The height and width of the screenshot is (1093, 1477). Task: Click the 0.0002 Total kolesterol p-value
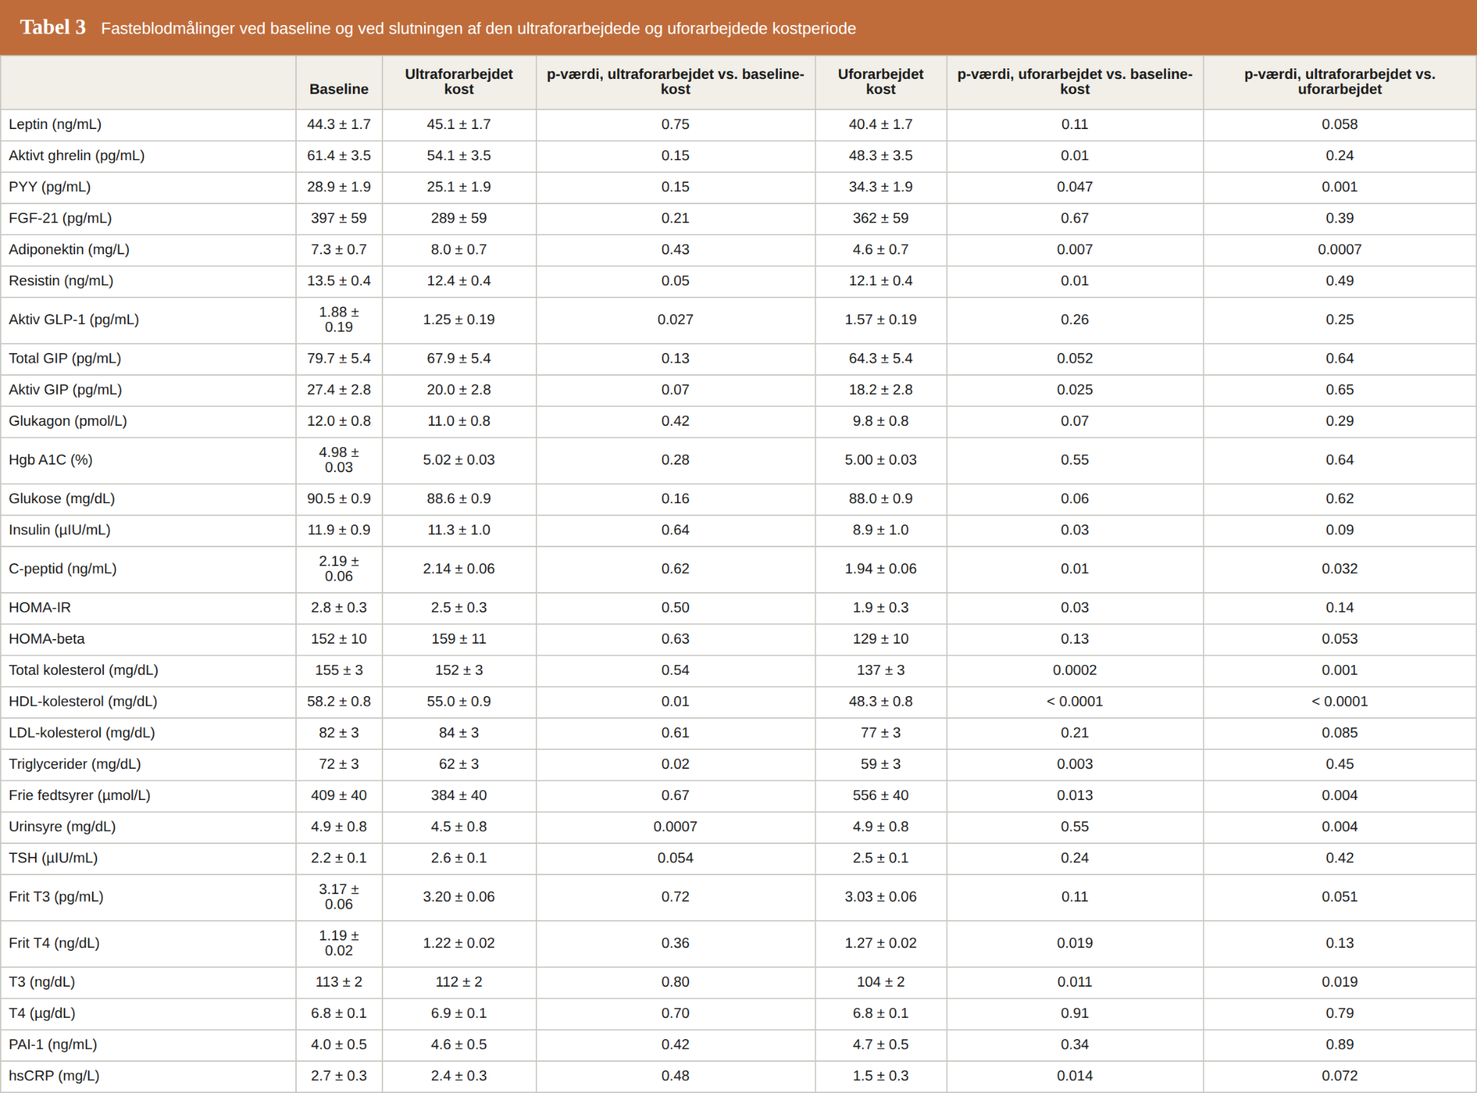pyautogui.click(x=1075, y=670)
